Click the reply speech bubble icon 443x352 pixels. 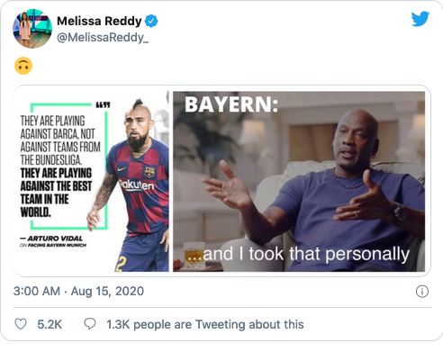coord(90,324)
